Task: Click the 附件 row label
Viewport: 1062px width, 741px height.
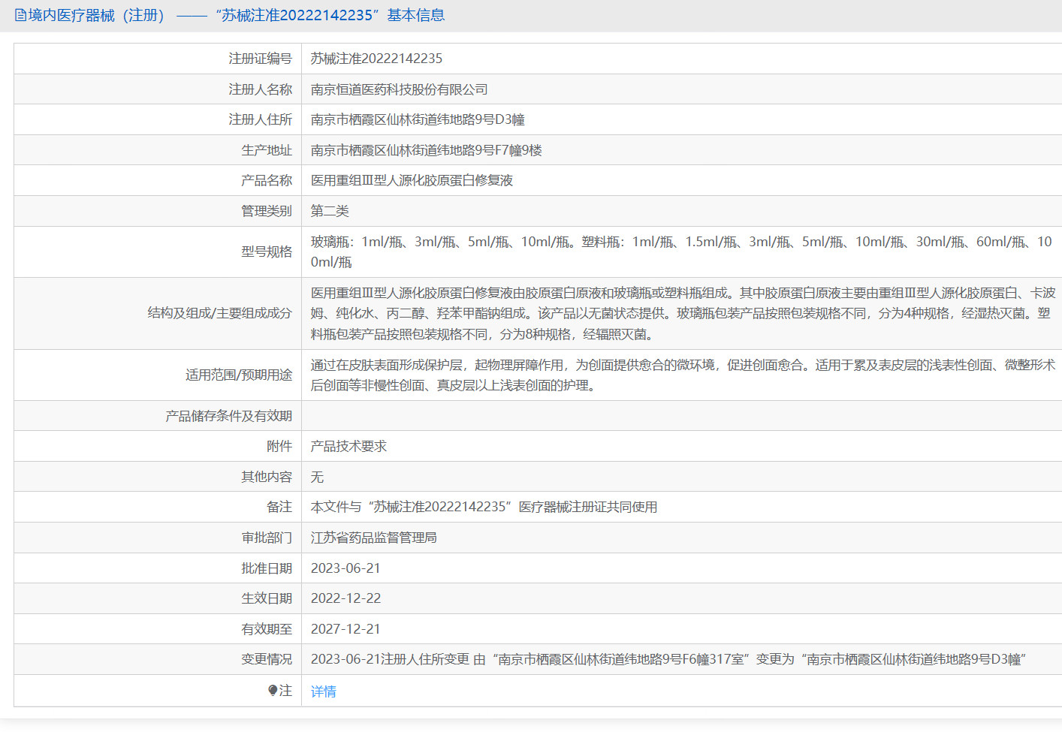Action: [279, 446]
